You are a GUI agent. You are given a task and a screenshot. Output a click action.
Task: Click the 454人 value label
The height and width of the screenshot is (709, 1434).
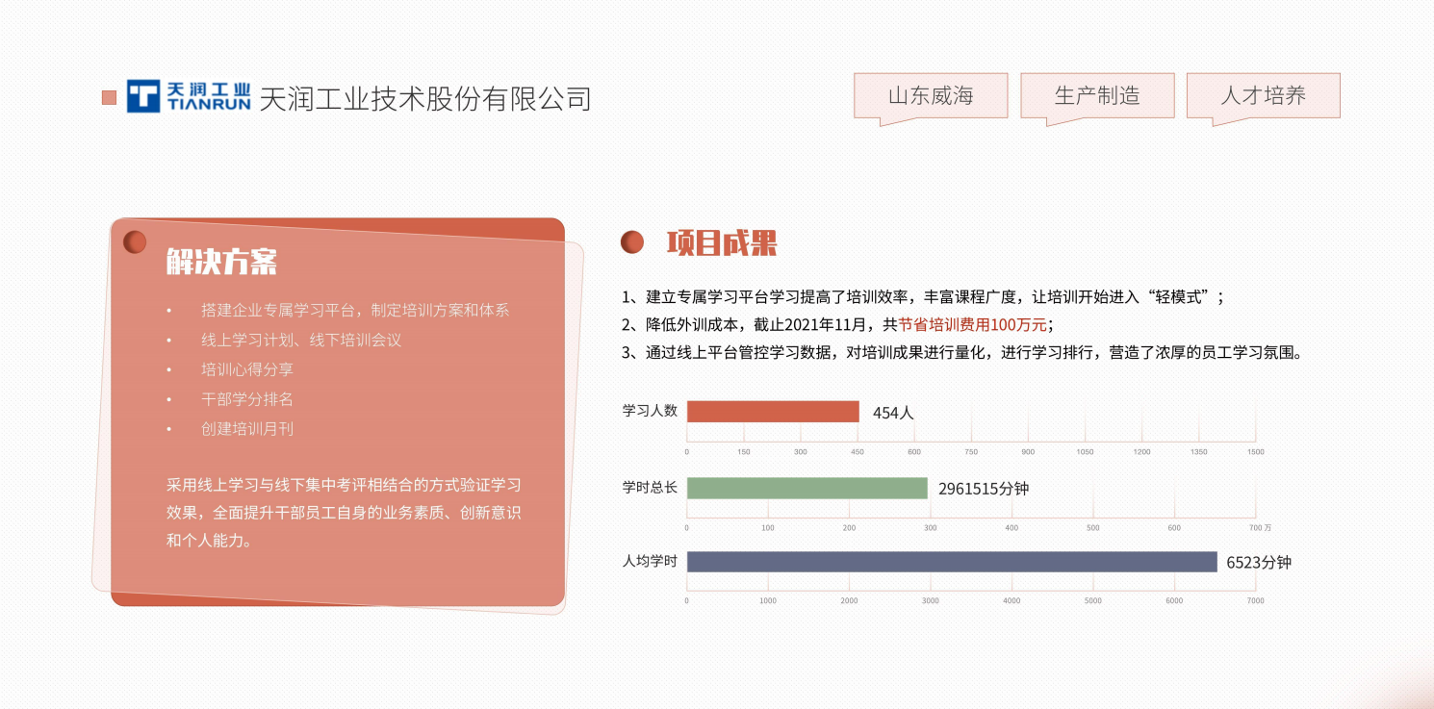893,413
